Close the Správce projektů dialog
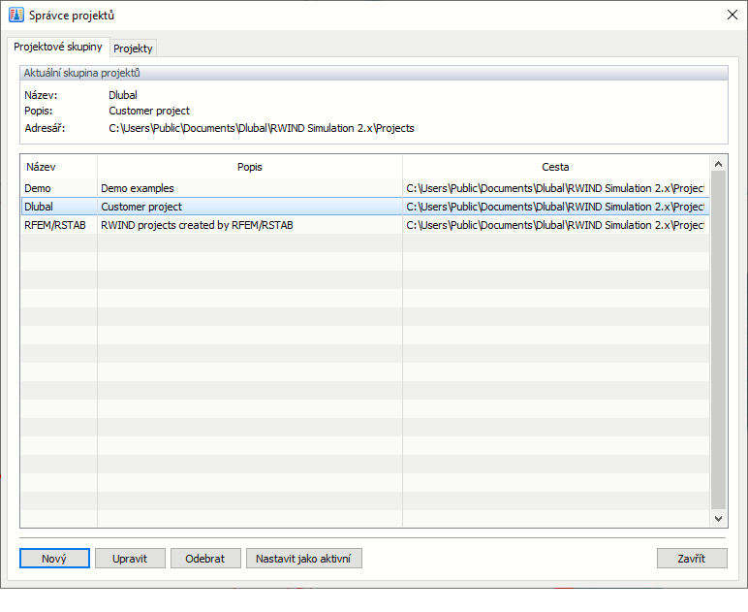748x612 pixels. (x=732, y=15)
